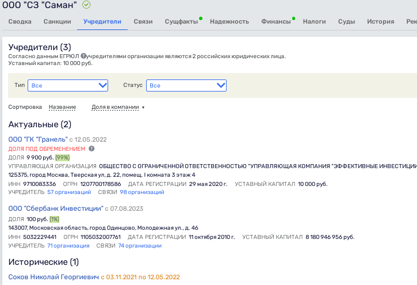This screenshot has width=417, height=285.
Task: Open the Тип dropdown
Action: click(68, 85)
